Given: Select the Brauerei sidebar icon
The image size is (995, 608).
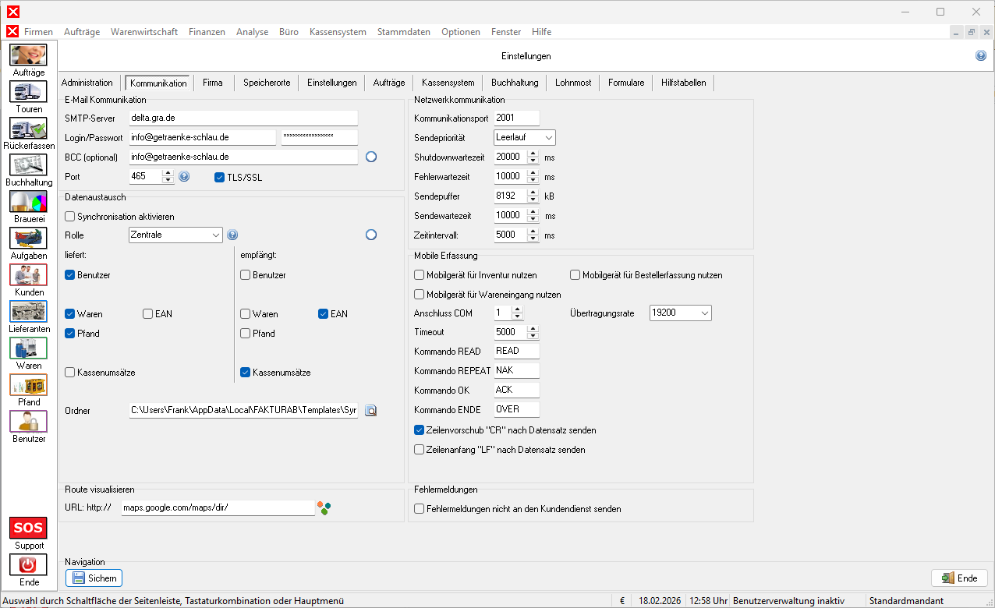Looking at the screenshot, I should (28, 202).
